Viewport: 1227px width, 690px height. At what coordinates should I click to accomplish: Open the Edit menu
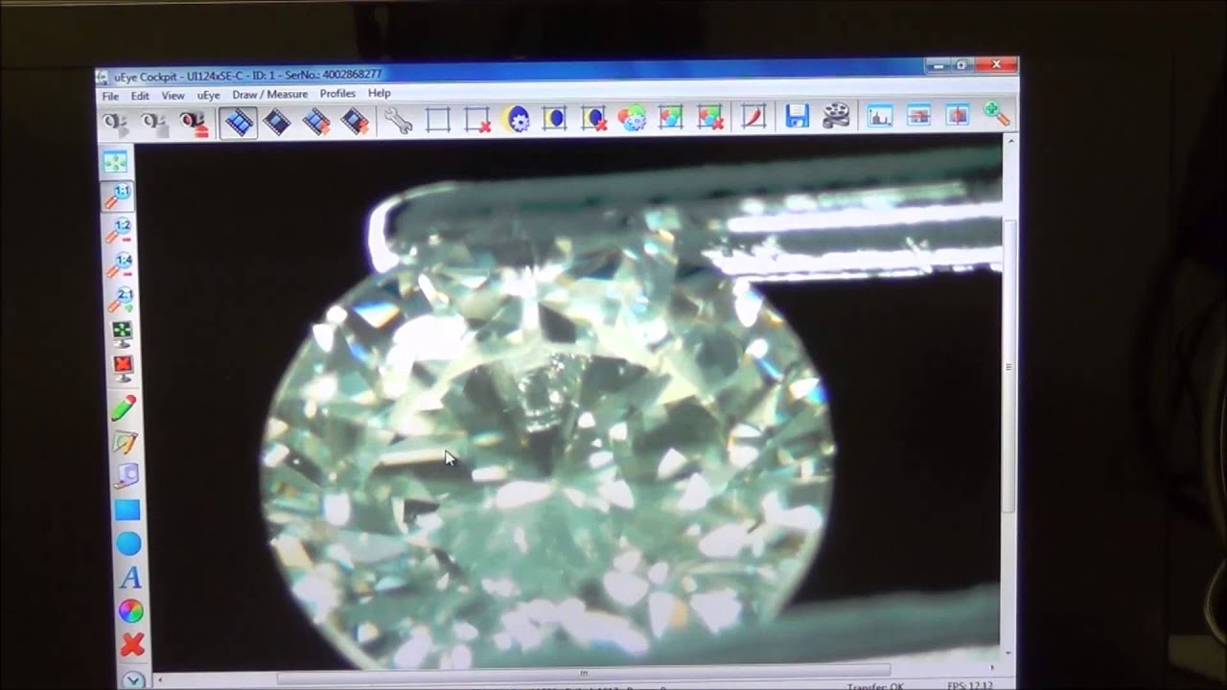140,96
